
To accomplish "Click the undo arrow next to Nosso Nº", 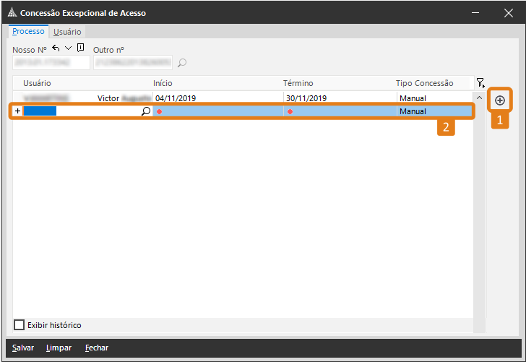I will pos(56,48).
